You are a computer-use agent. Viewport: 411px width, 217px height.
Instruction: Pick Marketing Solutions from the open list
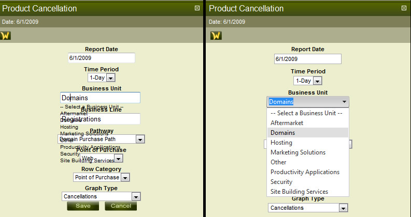298,152
